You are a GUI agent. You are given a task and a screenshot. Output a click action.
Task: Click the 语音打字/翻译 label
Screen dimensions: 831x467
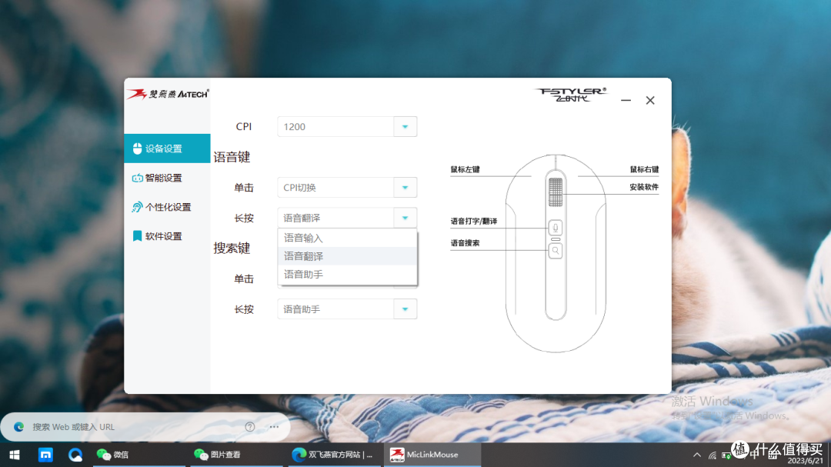click(x=474, y=221)
